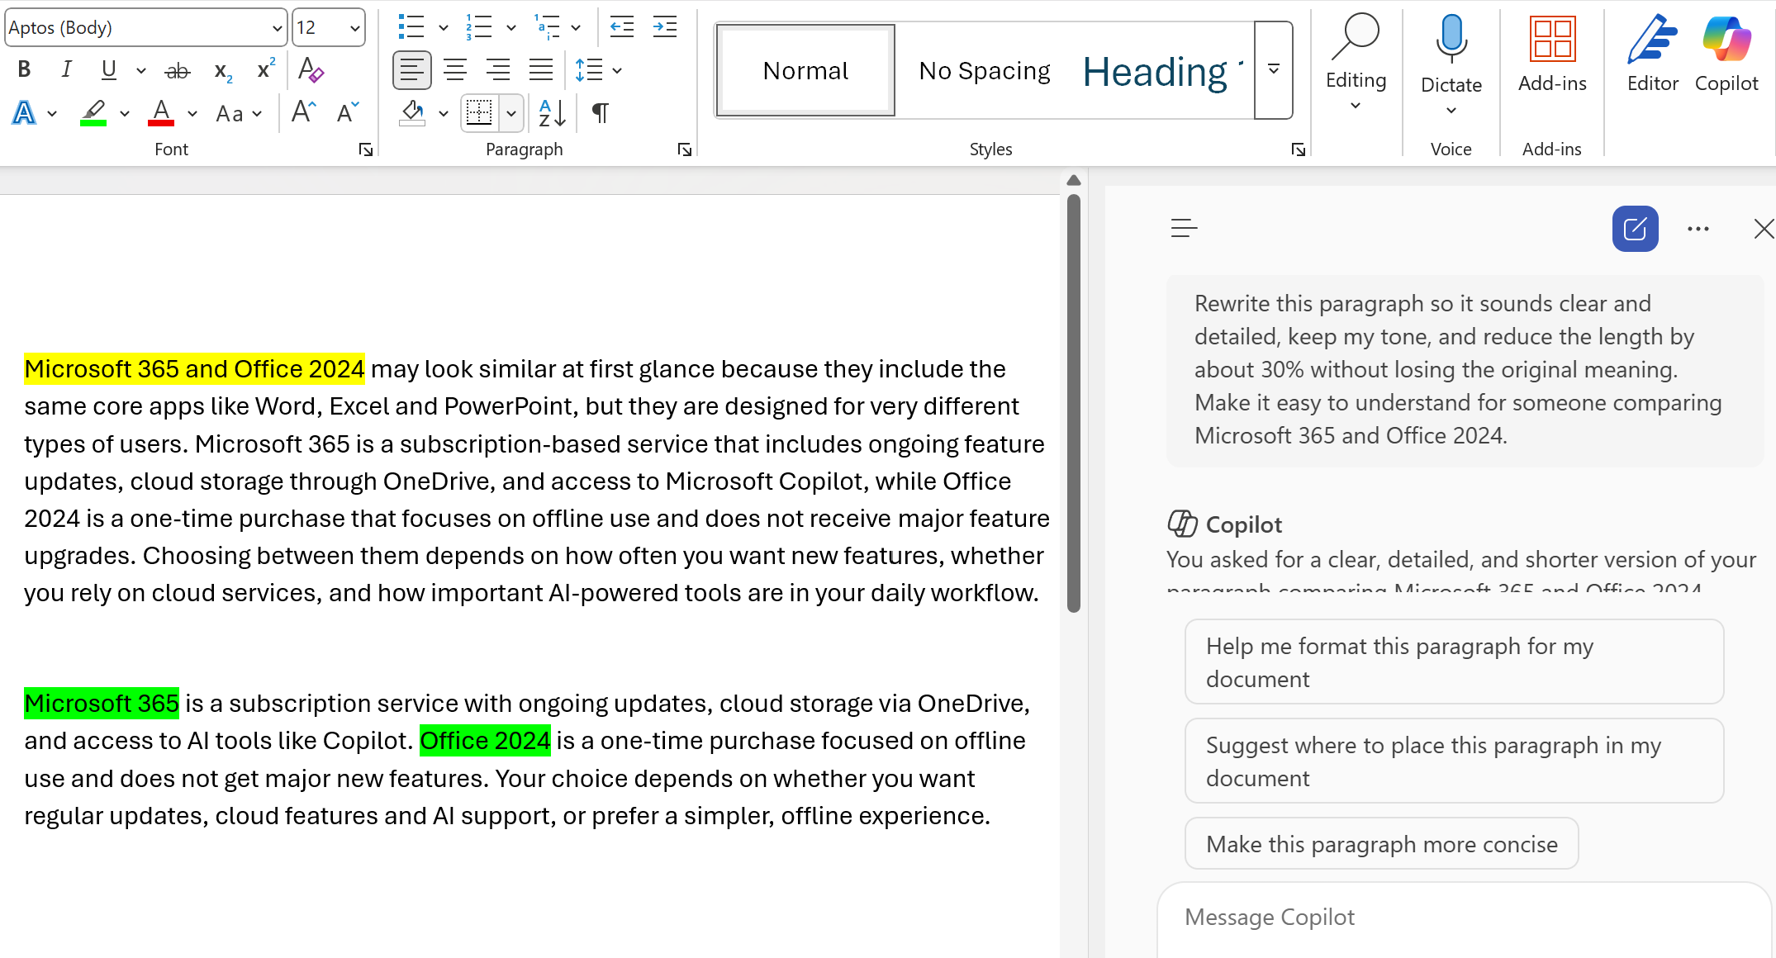Open Copilot more options menu
Screen dimensions: 1776x958
tap(1698, 229)
